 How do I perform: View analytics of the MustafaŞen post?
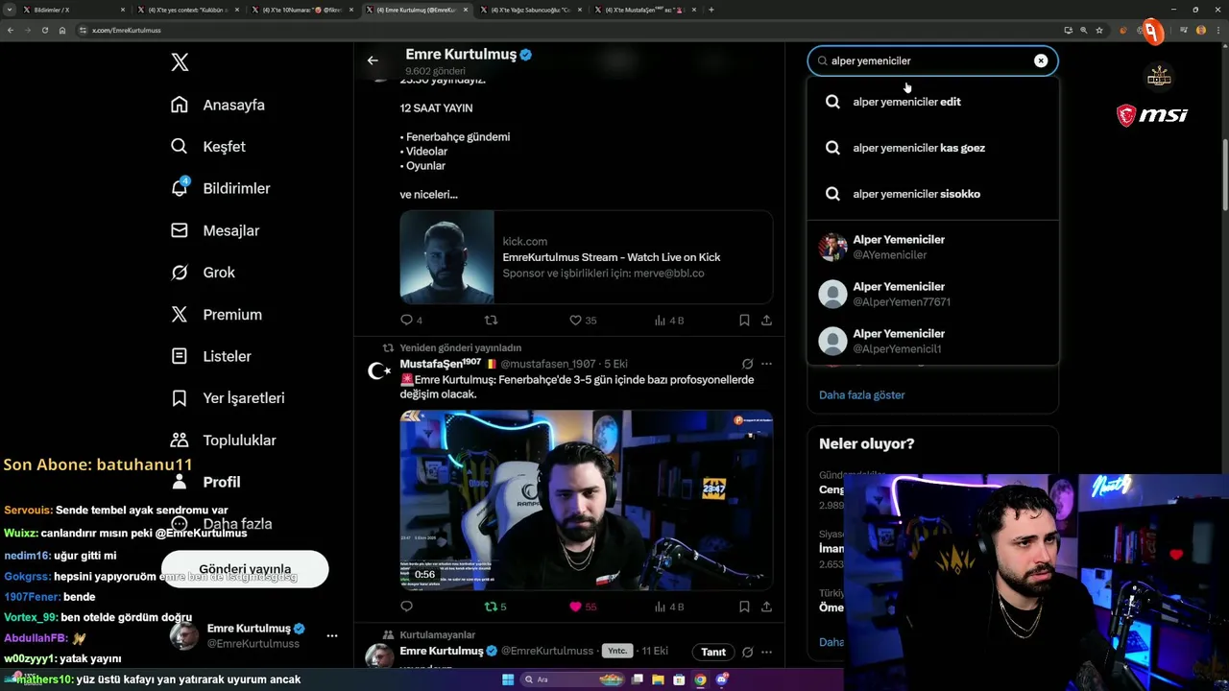668,607
